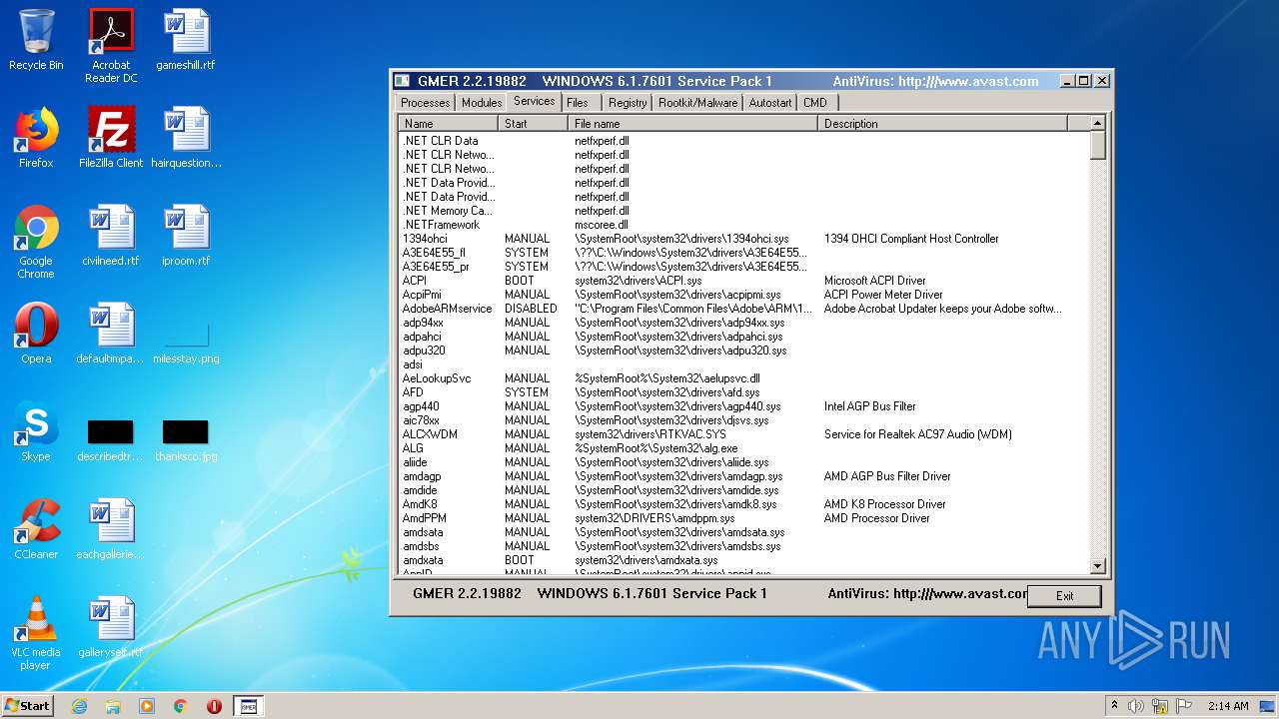Select the amdsata service row

coord(743,532)
